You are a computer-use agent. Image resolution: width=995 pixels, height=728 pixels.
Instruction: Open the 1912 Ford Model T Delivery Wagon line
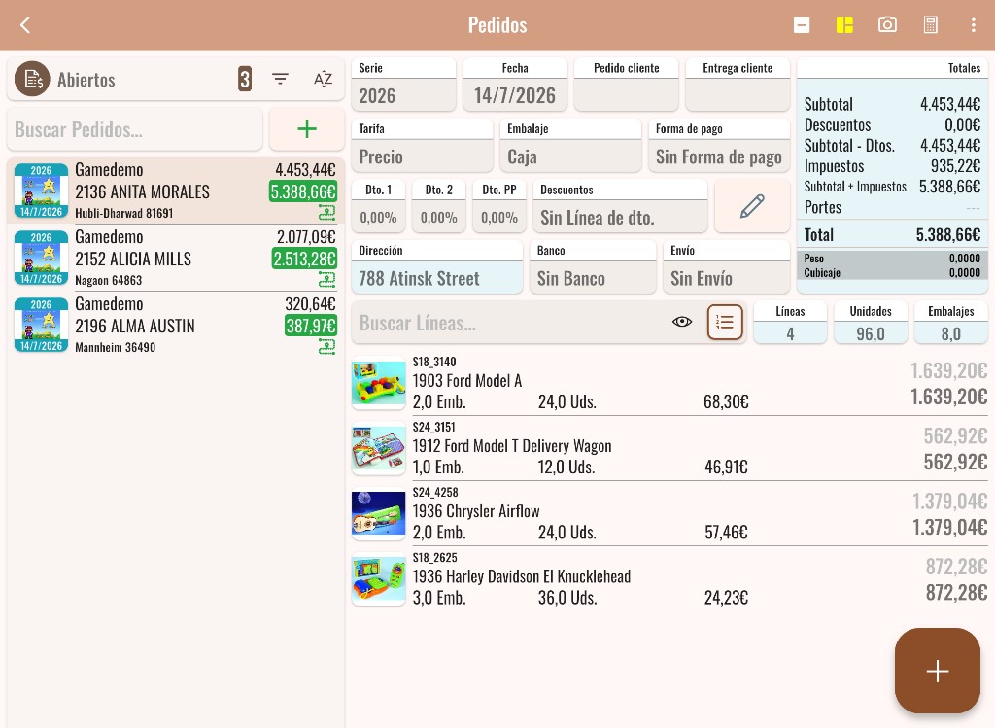[669, 448]
